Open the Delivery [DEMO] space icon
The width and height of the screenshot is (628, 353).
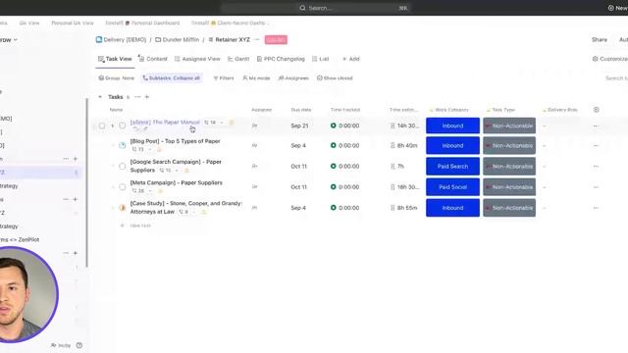[x=99, y=39]
